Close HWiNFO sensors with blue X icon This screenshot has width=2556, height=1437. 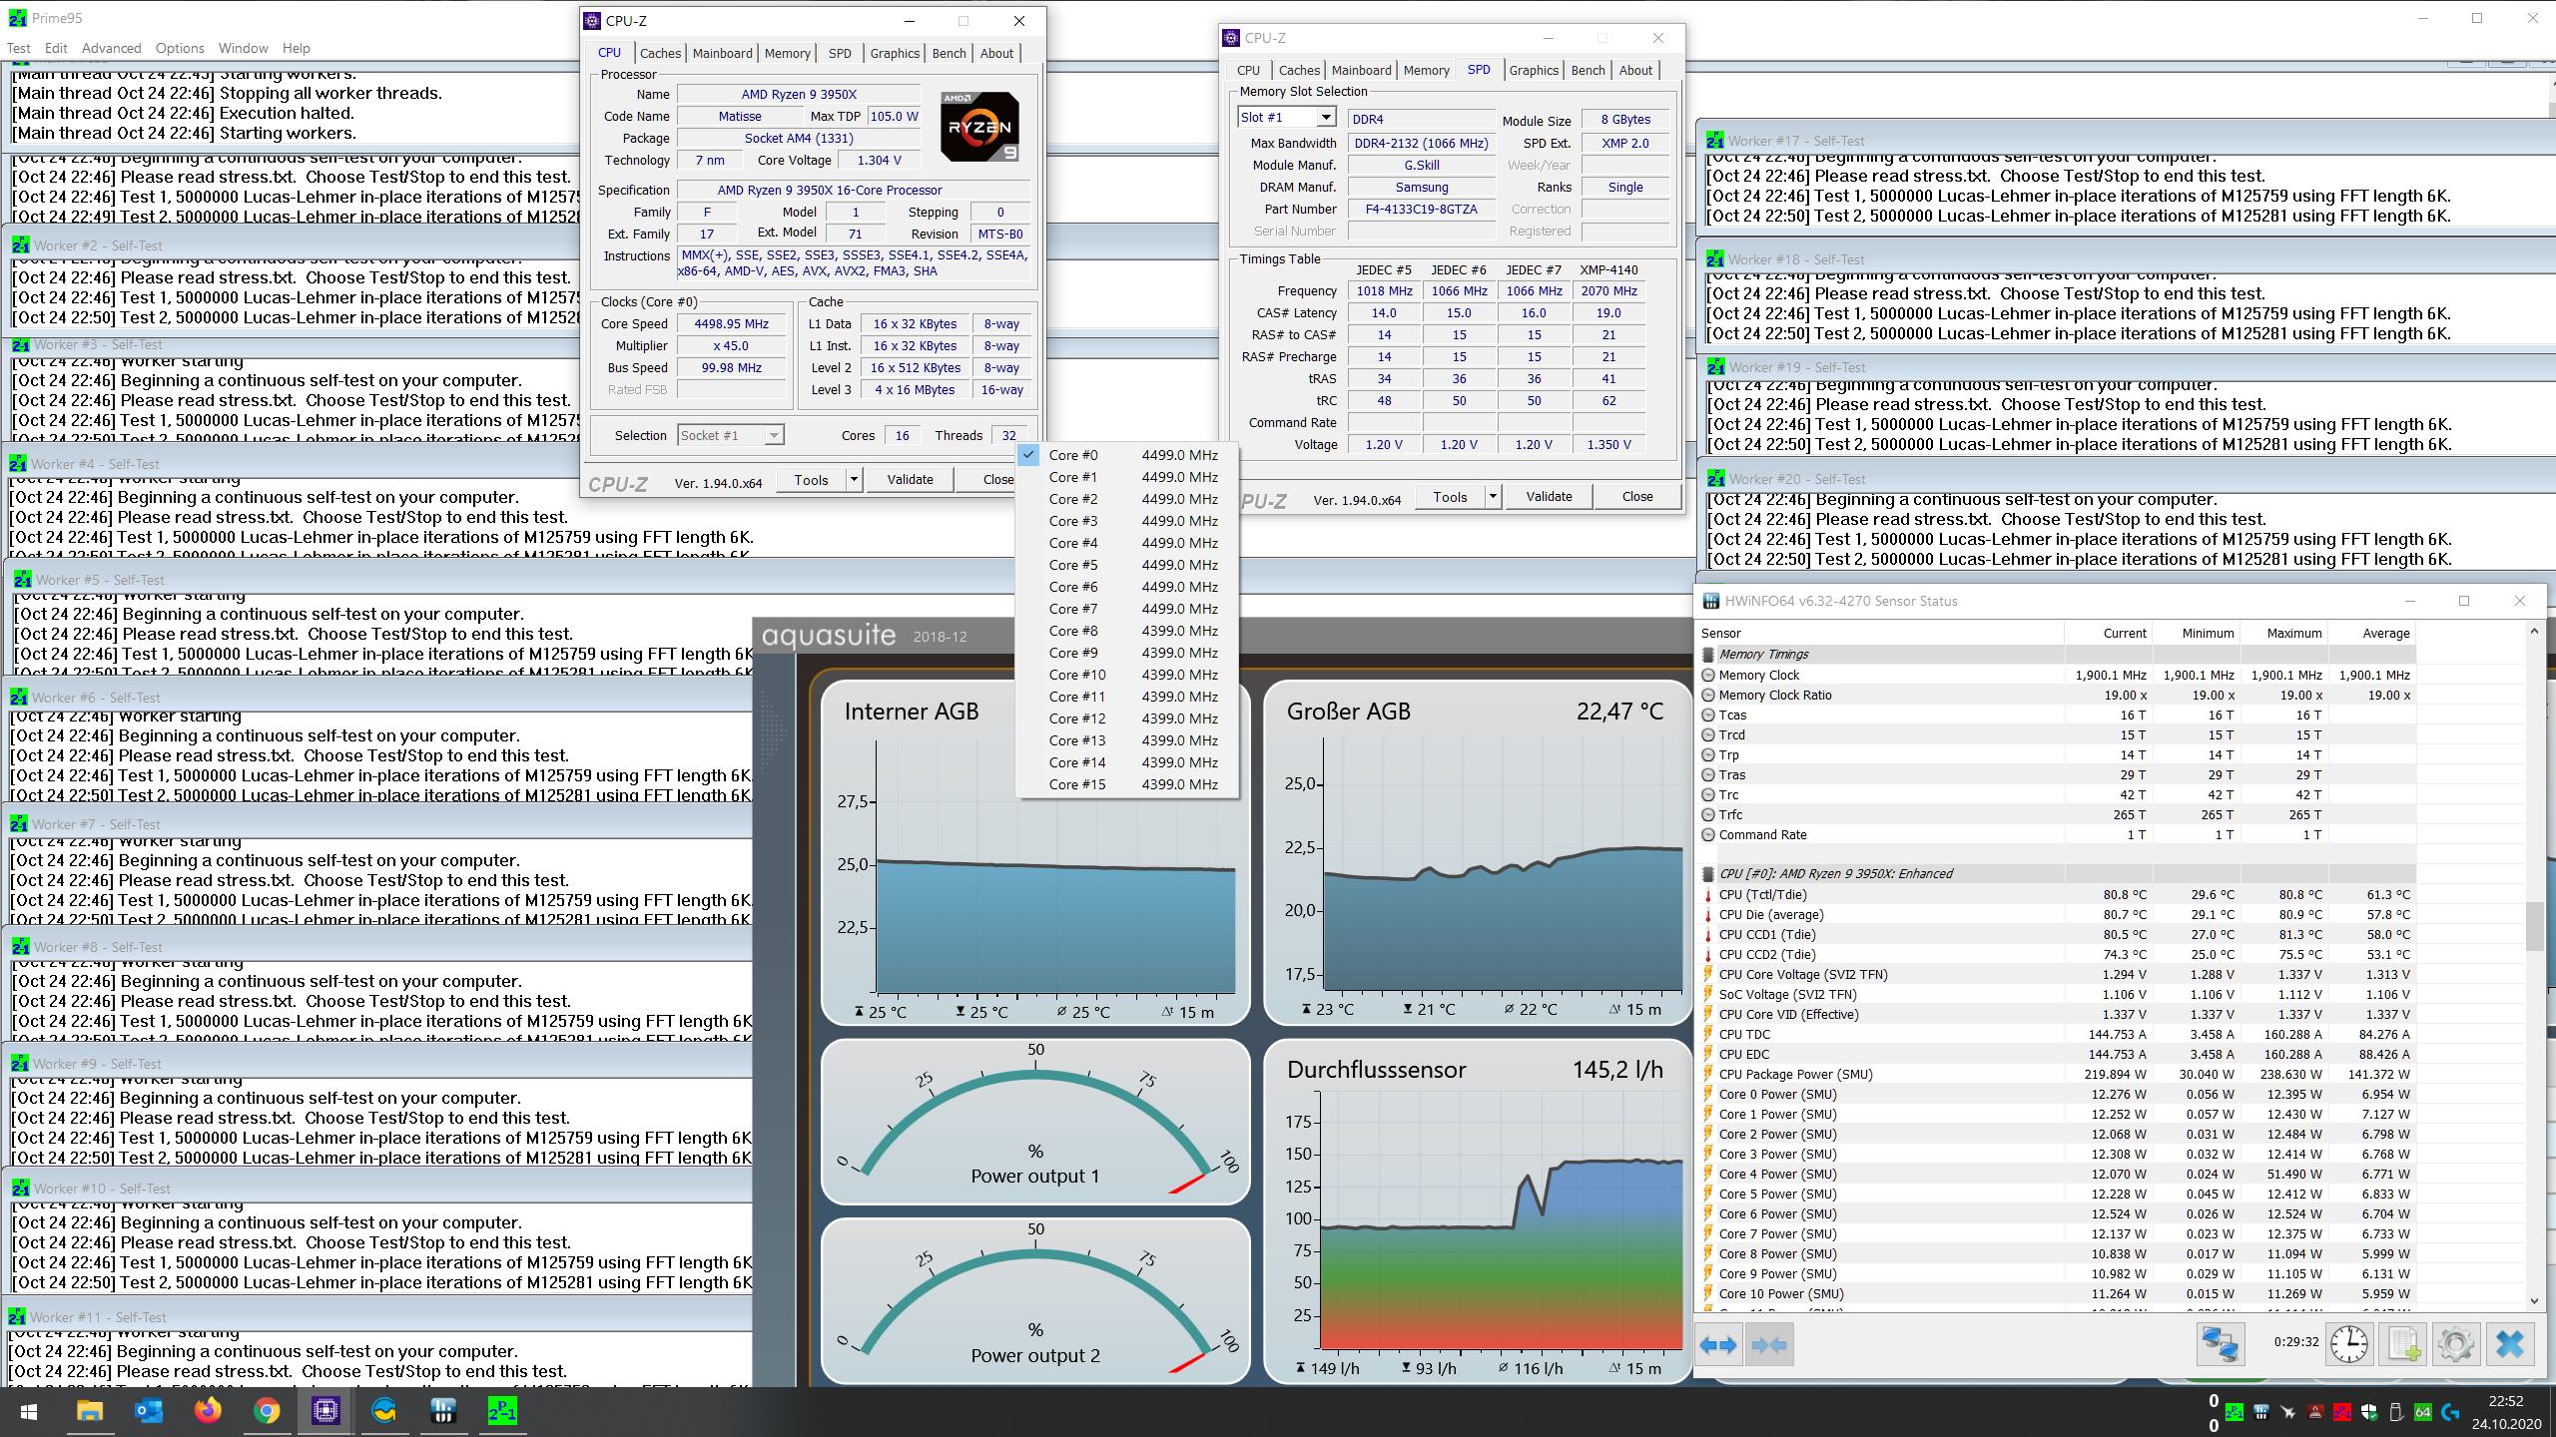point(2509,1345)
